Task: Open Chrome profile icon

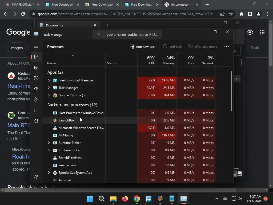Action: click(259, 14)
